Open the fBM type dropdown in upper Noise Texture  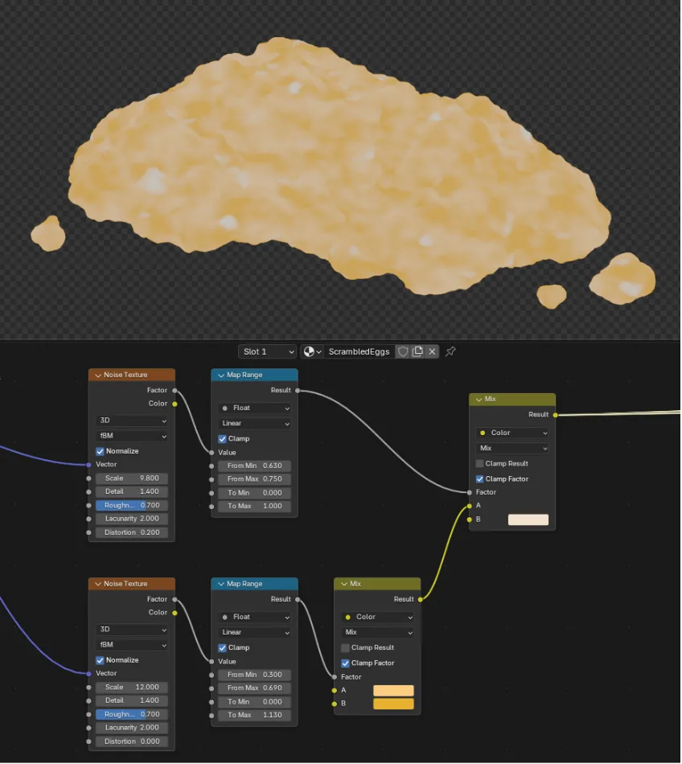[x=132, y=436]
